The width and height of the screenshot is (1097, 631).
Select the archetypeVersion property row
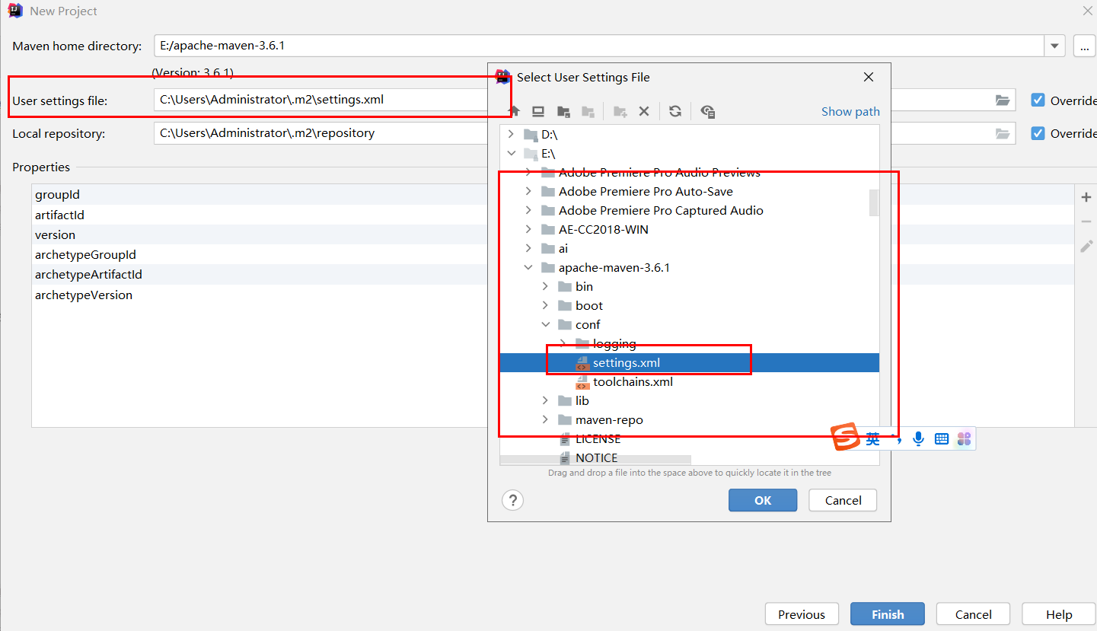coord(260,295)
